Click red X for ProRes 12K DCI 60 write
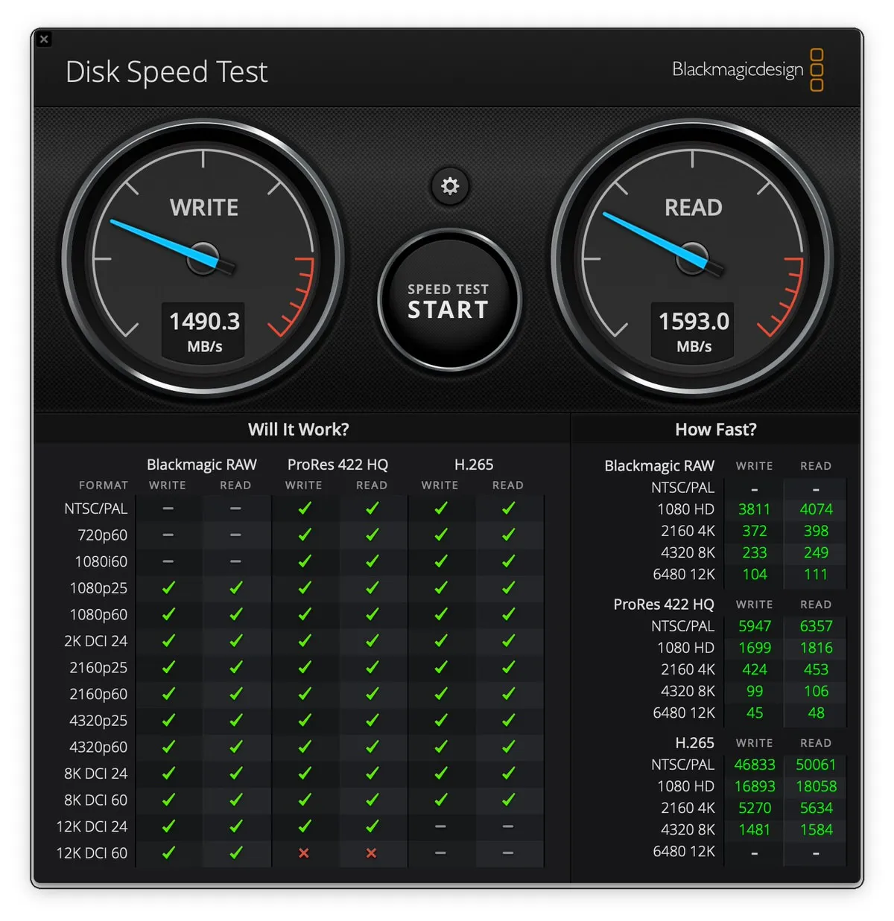Image resolution: width=894 pixels, height=921 pixels. pyautogui.click(x=304, y=853)
